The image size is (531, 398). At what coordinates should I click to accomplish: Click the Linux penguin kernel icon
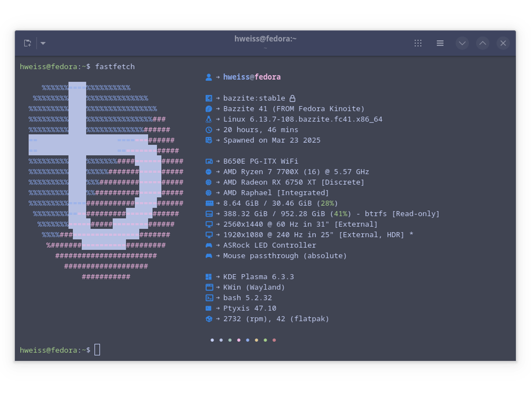[208, 119]
